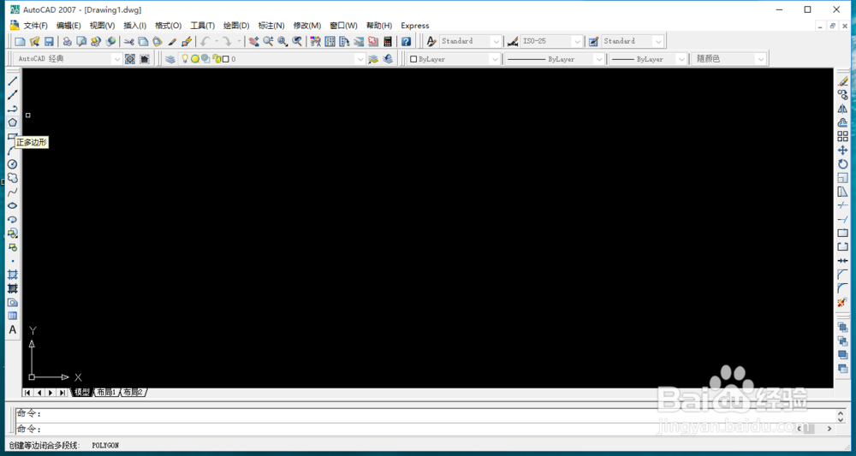
Task: Open the ByLayer lineweight dropdown
Action: [x=681, y=59]
